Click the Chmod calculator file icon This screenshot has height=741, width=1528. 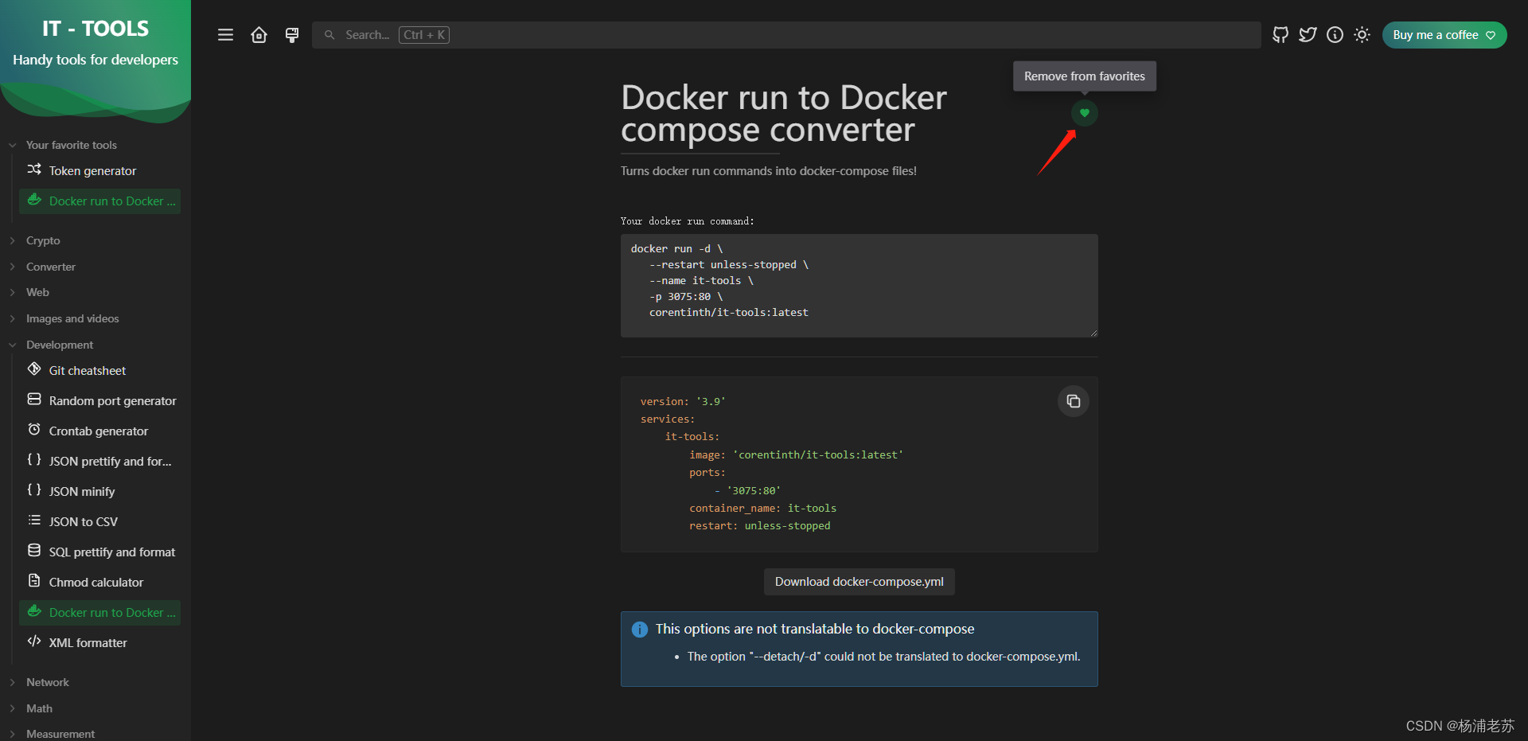pos(34,581)
